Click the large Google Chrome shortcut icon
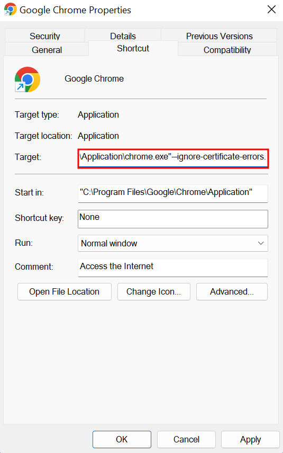The height and width of the screenshot is (453, 283). point(28,79)
